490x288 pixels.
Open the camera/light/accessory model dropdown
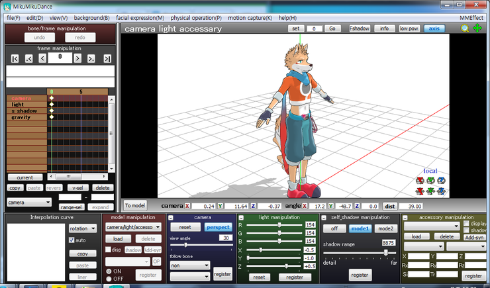133,227
